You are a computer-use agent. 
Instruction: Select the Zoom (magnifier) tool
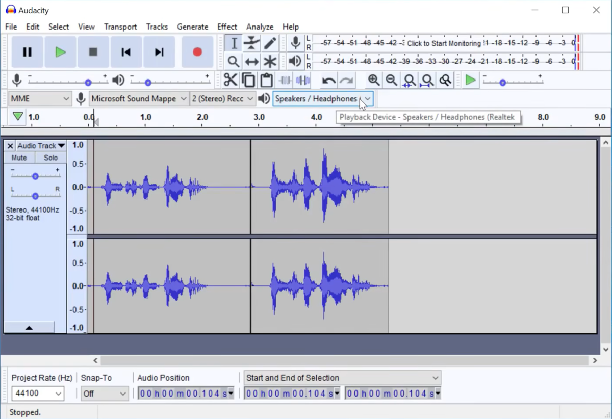point(234,62)
